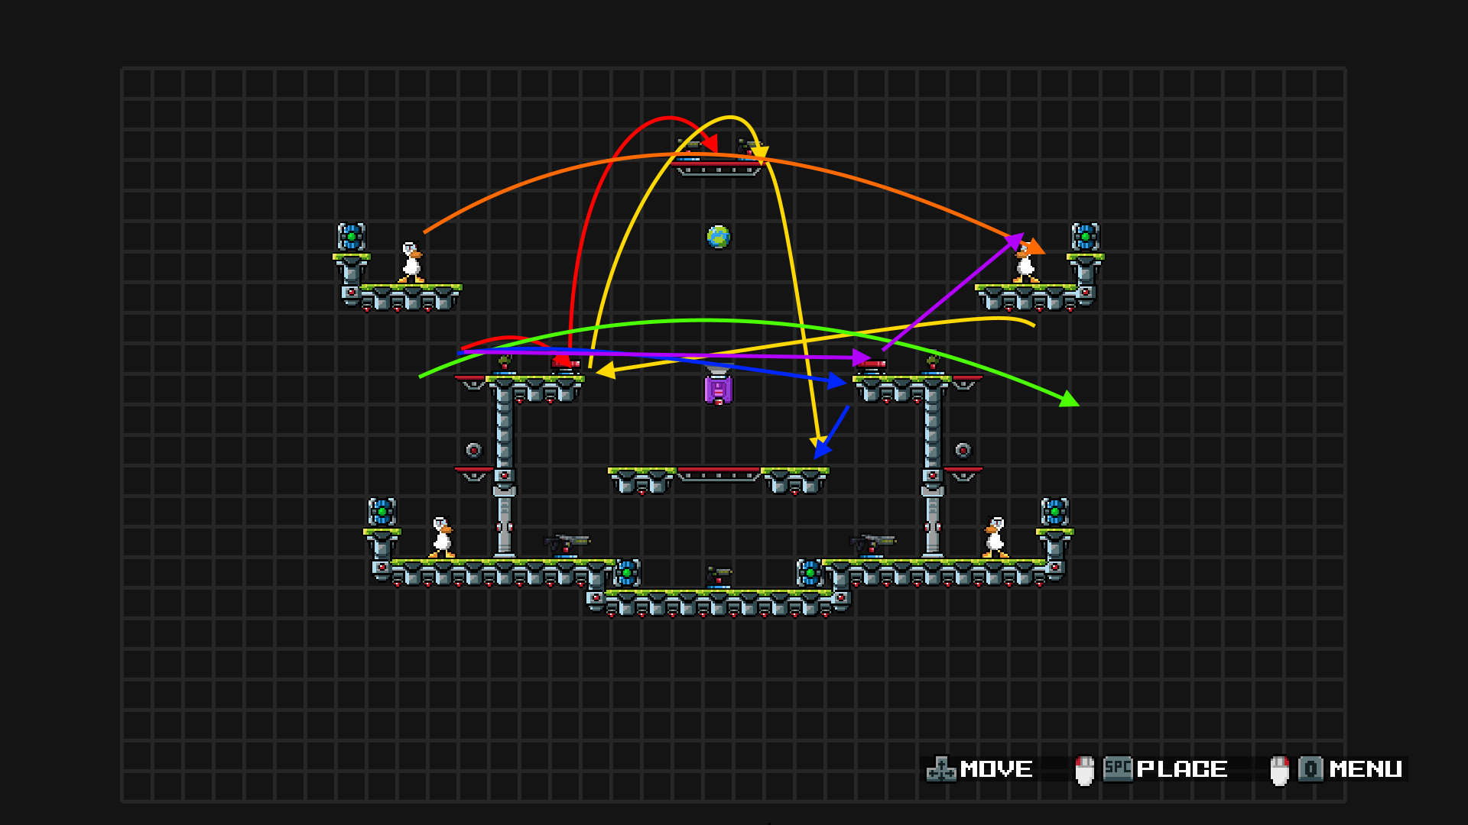Click the SPC key icon beside PLACE
Viewport: 1468px width, 825px height.
pos(1118,768)
